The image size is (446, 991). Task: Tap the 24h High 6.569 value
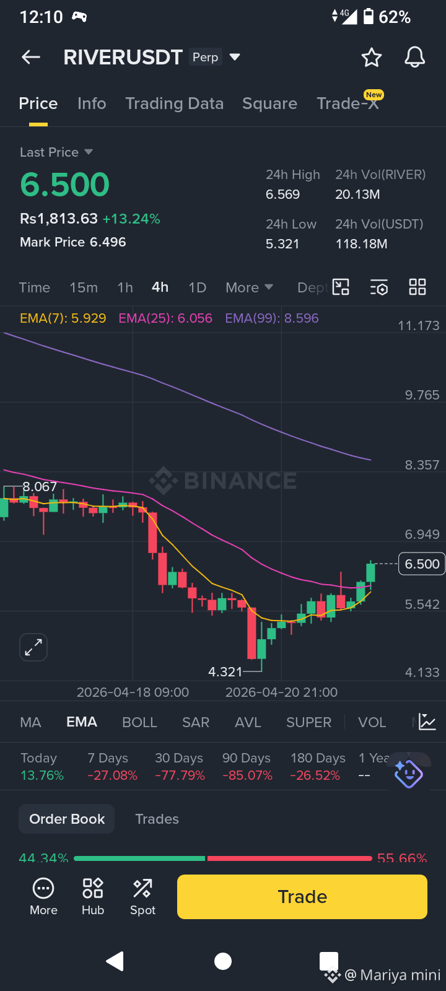pyautogui.click(x=283, y=194)
